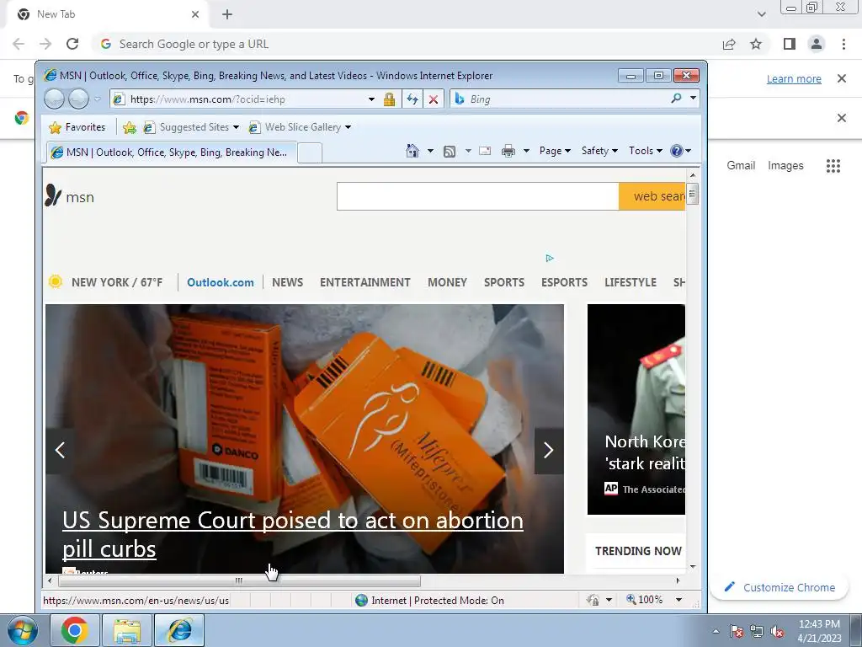This screenshot has height=647, width=862.
Task: Show hidden tray icons arrow
Action: (x=716, y=632)
